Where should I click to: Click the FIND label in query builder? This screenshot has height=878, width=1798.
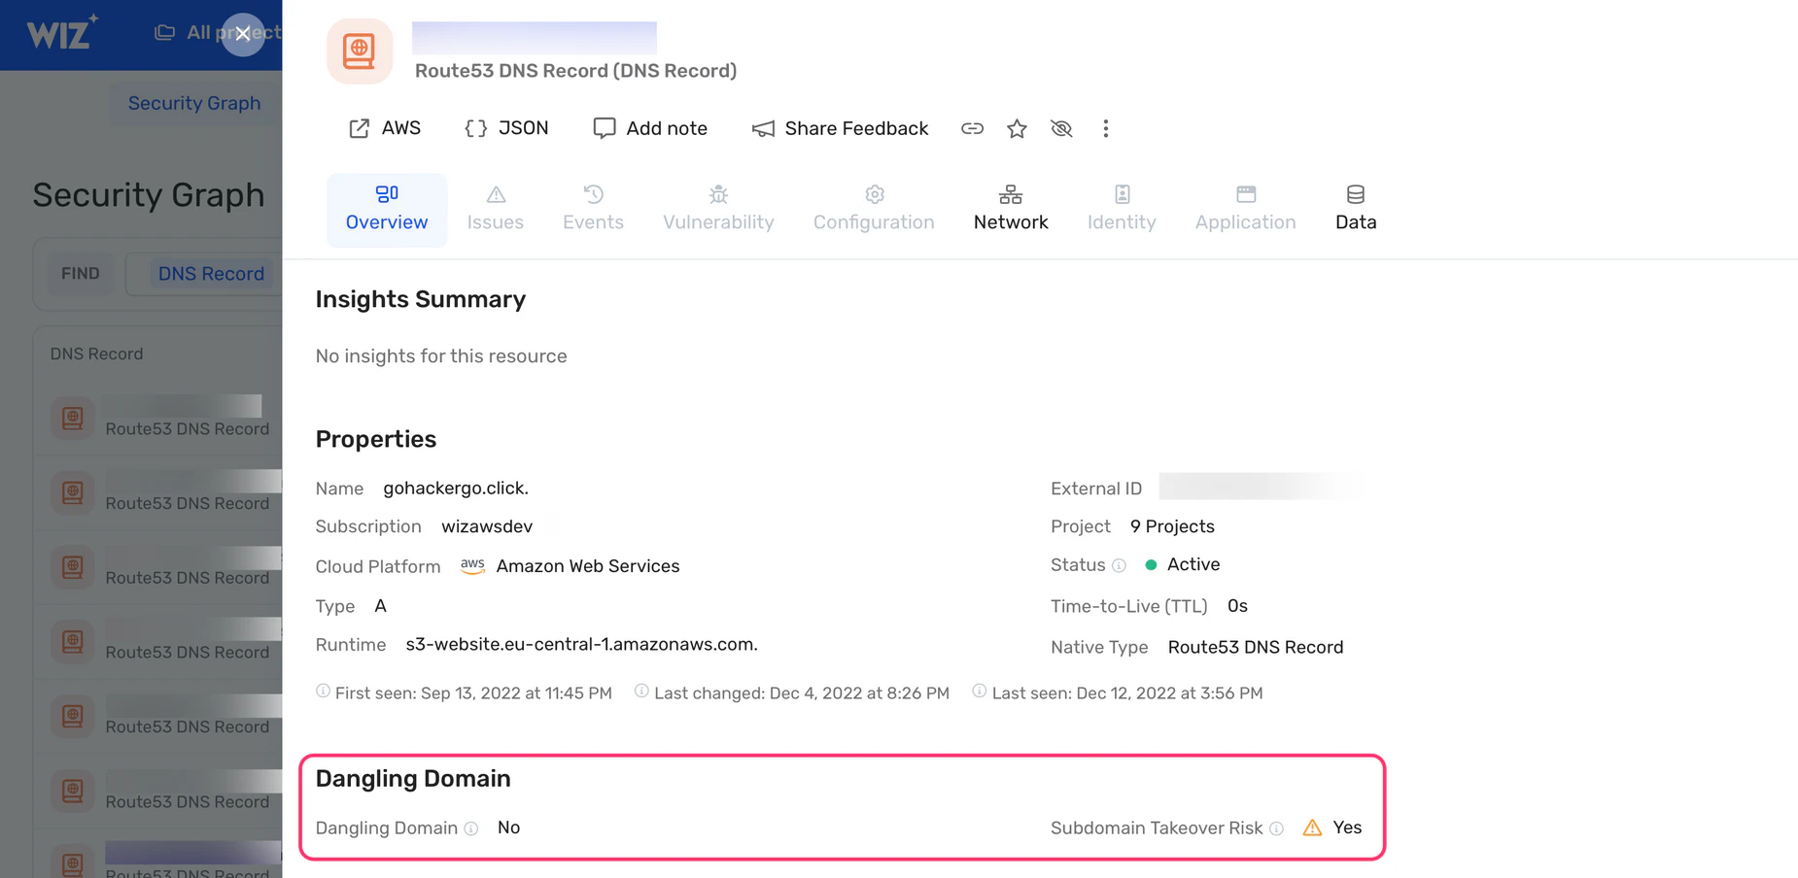pyautogui.click(x=81, y=274)
